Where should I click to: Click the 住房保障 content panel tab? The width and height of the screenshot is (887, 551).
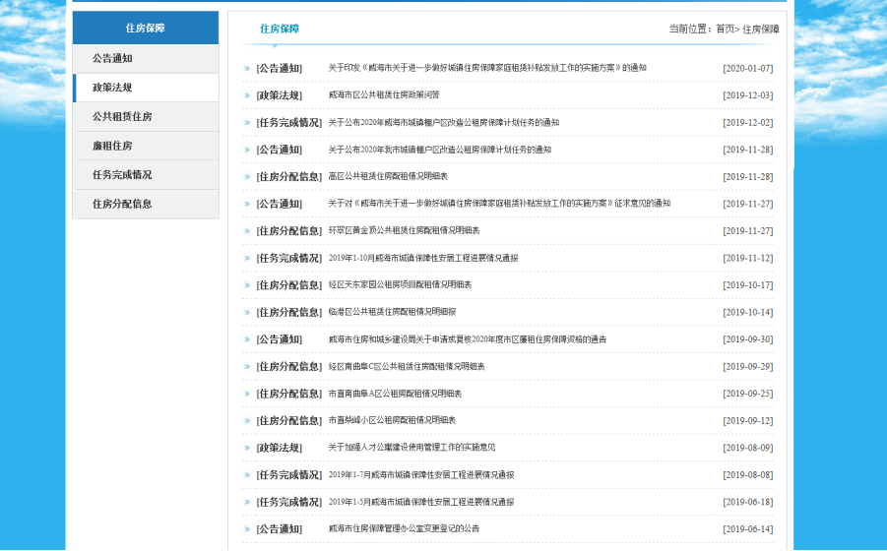(x=280, y=30)
